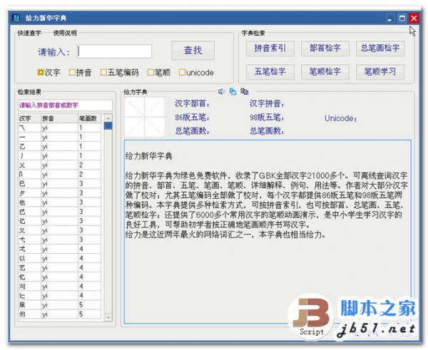The height and width of the screenshot is (350, 428).
Task: Select the 丿 row in results
Action: click(59, 155)
